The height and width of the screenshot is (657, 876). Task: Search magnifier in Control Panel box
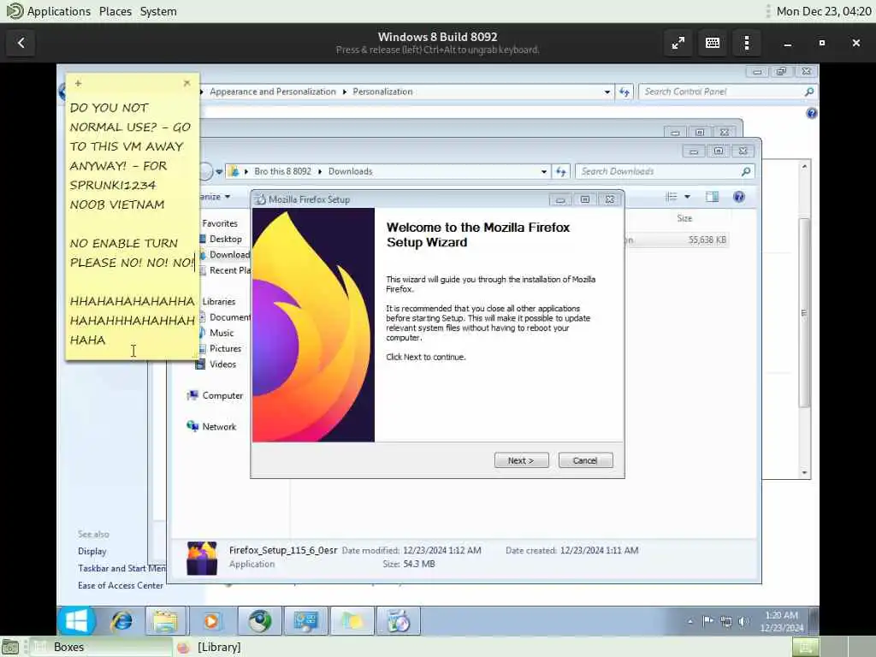coord(809,92)
